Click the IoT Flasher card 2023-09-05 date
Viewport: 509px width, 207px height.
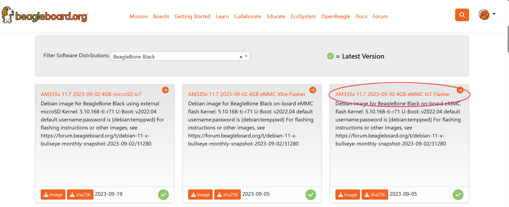tap(403, 194)
